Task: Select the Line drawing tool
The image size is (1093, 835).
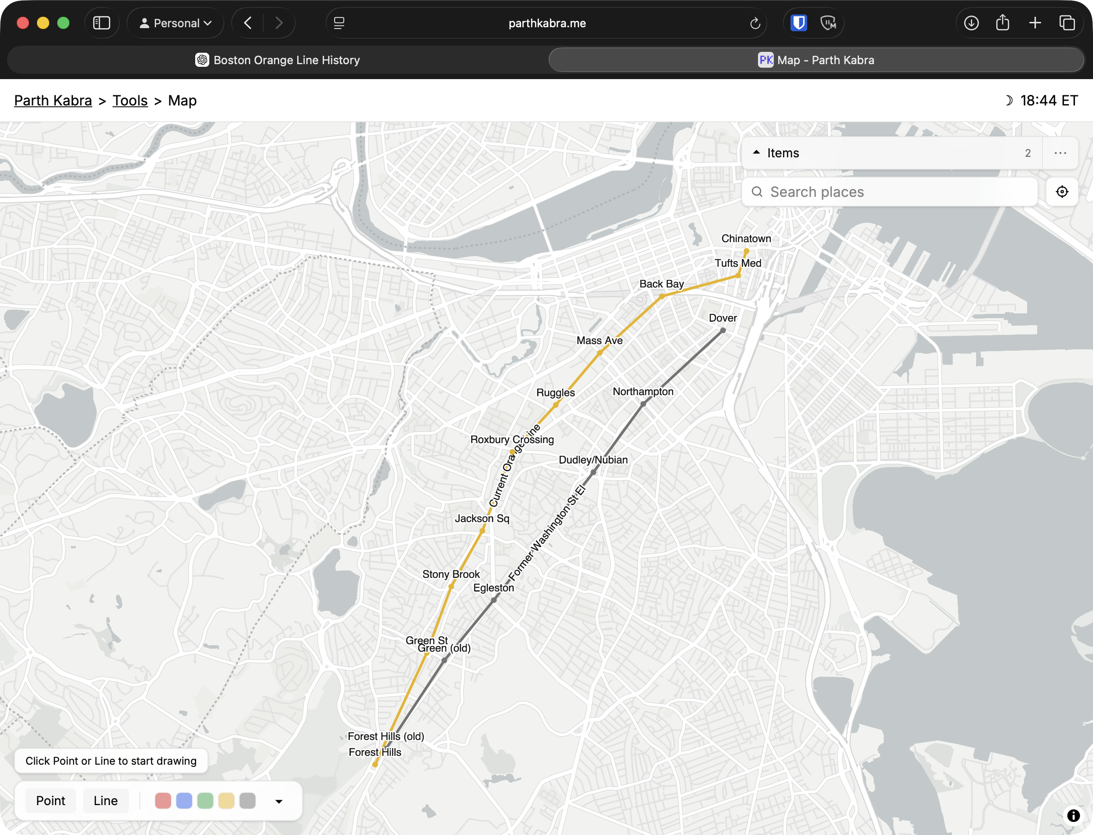Action: 106,801
